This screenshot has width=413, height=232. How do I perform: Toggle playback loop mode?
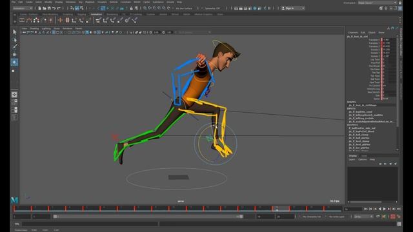pos(378,217)
